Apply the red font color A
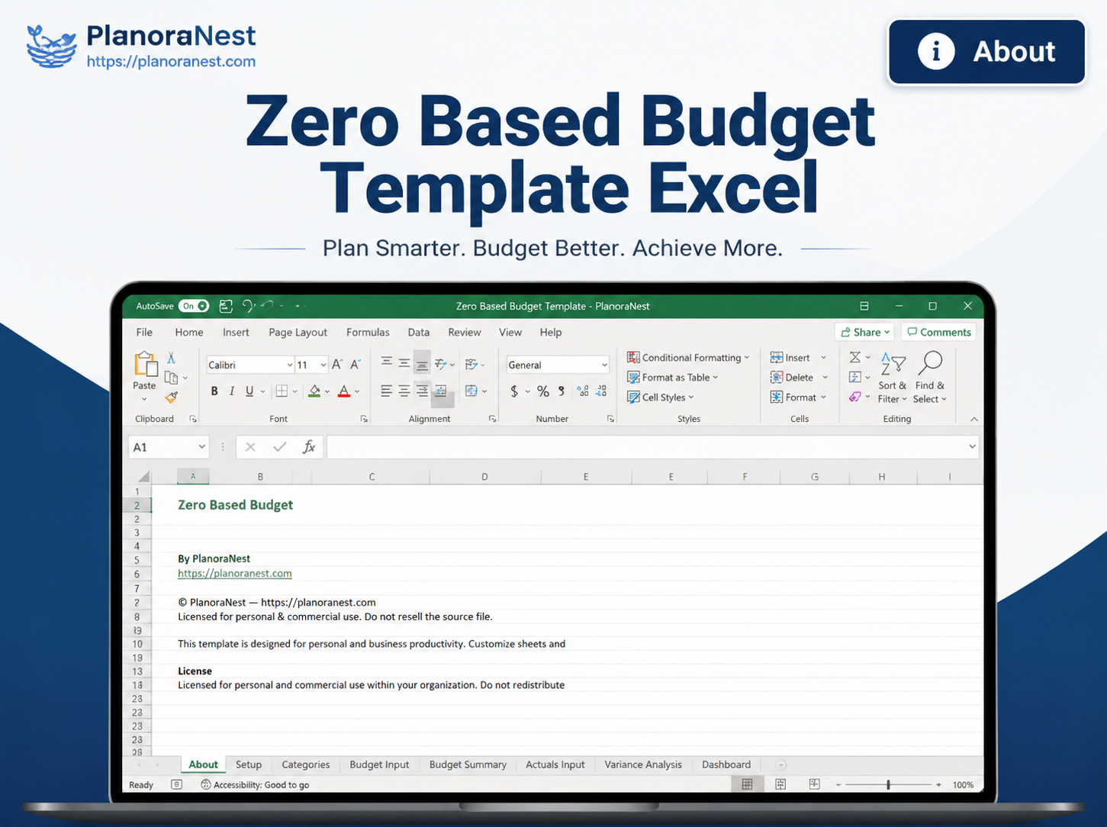This screenshot has height=827, width=1107. 344,391
